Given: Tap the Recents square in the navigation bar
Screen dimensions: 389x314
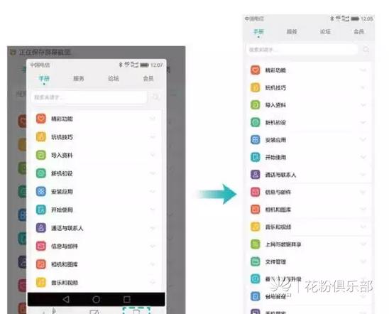Looking at the screenshot, I should coord(127,299).
